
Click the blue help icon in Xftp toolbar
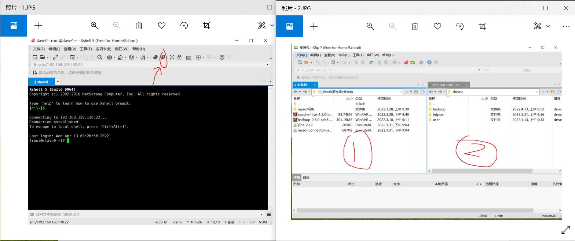click(429, 63)
